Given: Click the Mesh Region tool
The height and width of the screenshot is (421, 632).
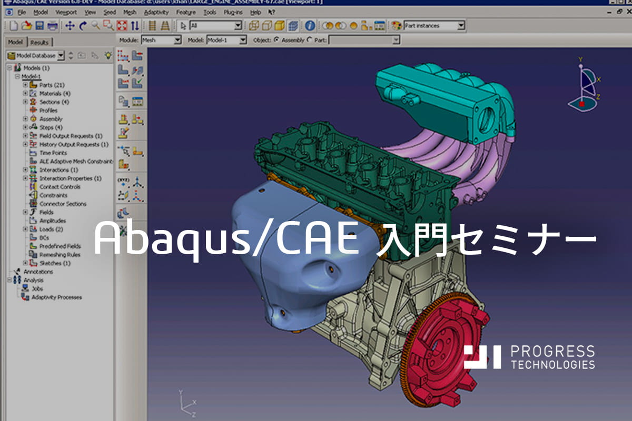Looking at the screenshot, I should pyautogui.click(x=137, y=69).
